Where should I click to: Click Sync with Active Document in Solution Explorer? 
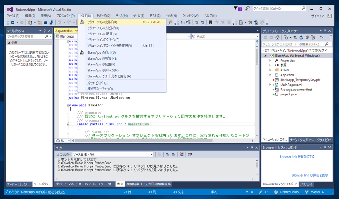pos(295,38)
